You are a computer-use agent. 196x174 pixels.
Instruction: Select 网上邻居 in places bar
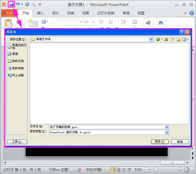pyautogui.click(x=16, y=75)
